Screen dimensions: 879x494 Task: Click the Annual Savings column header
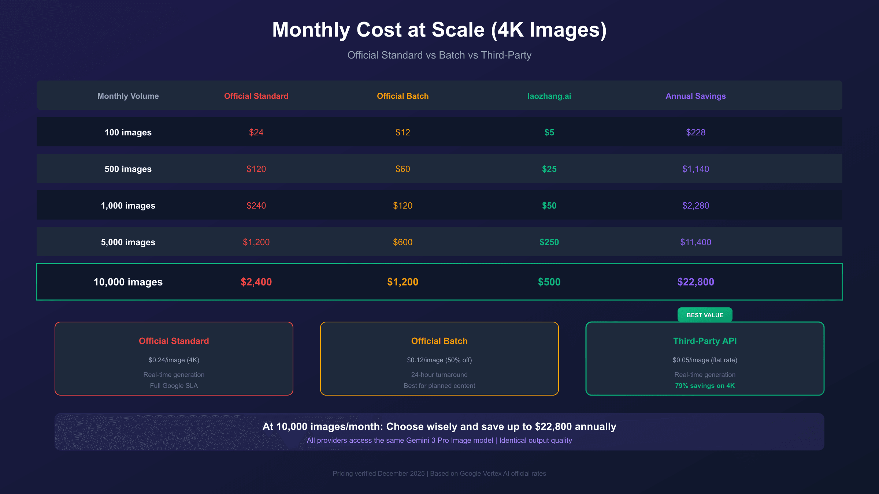point(696,96)
